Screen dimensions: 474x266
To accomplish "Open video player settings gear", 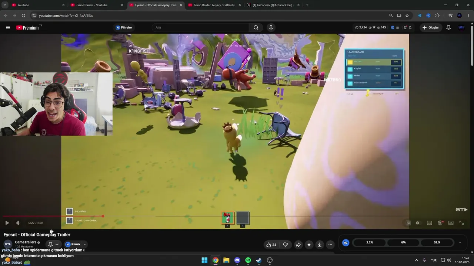I will [440, 223].
